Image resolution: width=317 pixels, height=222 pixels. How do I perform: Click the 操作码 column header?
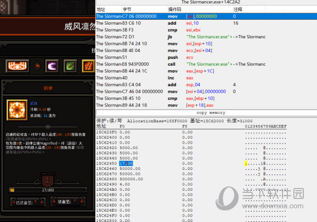174,9
